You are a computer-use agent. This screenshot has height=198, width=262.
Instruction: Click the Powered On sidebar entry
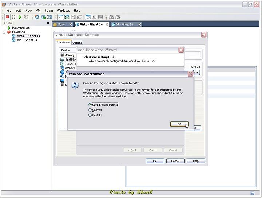(21, 28)
